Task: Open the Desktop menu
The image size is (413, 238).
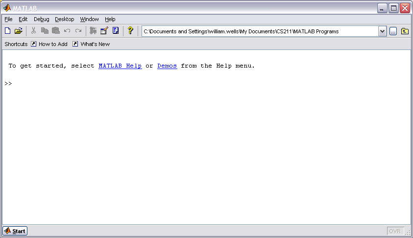Action: tap(65, 19)
